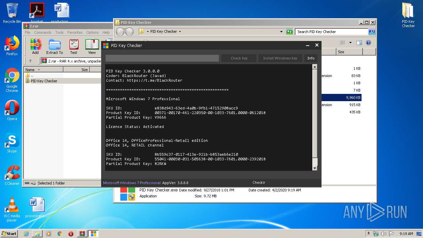
Task: Open the Explorer views dropdown arrow
Action: (350, 43)
